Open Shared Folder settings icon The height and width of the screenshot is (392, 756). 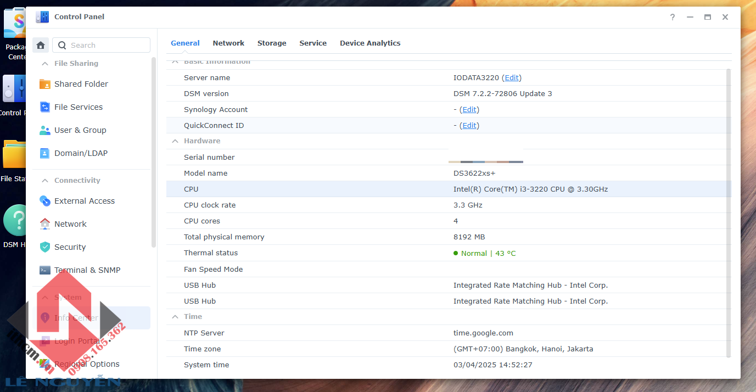click(45, 84)
